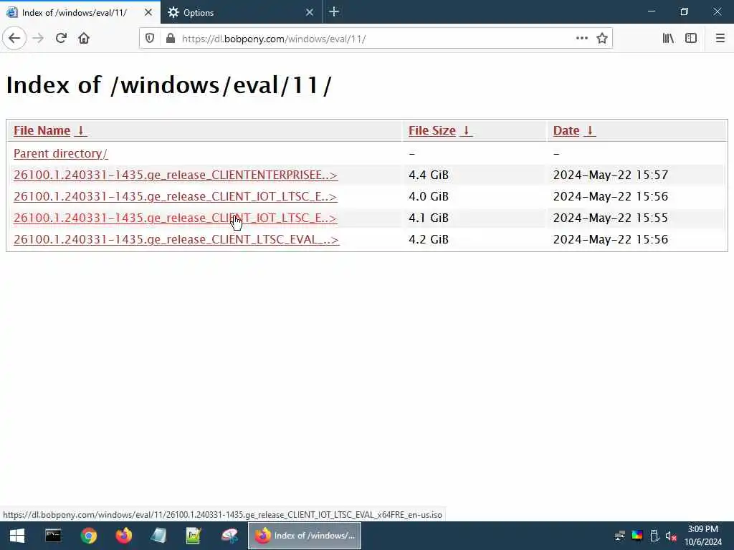The height and width of the screenshot is (550, 734).
Task: Go back to previous page
Action: (x=14, y=39)
